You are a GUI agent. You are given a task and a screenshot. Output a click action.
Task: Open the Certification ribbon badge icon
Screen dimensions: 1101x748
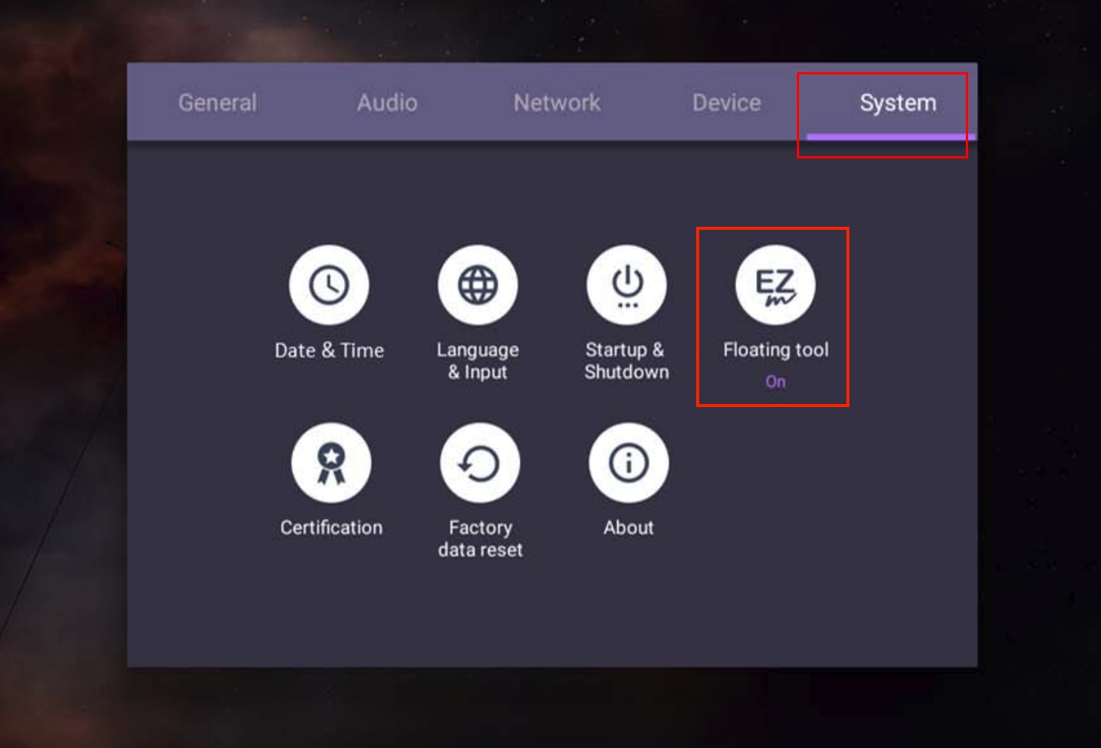(x=331, y=463)
